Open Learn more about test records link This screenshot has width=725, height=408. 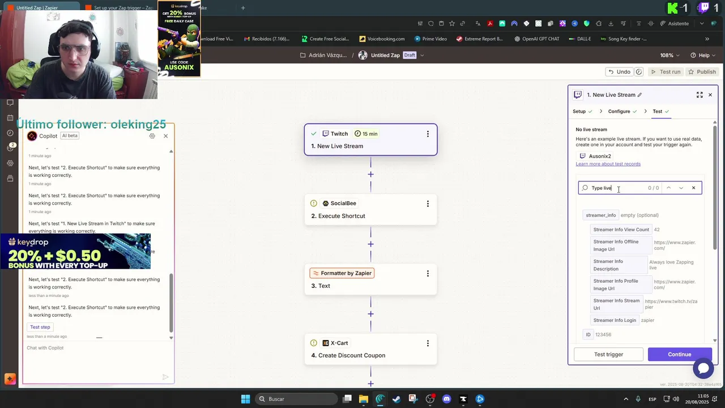point(608,164)
